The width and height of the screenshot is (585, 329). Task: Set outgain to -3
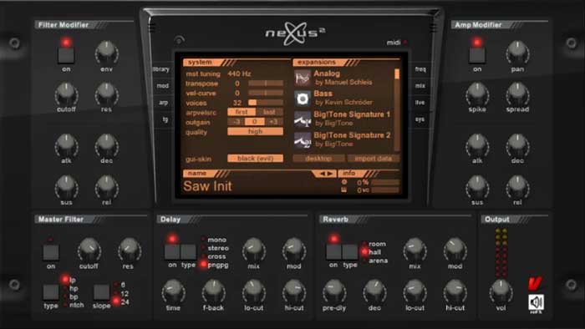point(237,122)
